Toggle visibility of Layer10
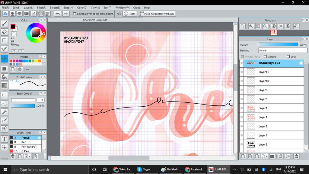Viewport: 309px width, 174px height. click(242, 81)
